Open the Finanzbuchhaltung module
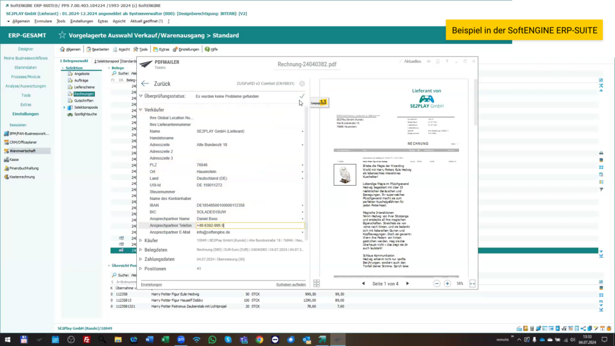The height and width of the screenshot is (346, 615). click(21, 168)
